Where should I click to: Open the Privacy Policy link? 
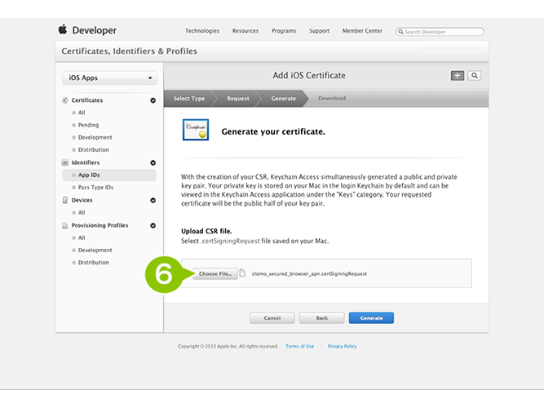[x=342, y=346]
